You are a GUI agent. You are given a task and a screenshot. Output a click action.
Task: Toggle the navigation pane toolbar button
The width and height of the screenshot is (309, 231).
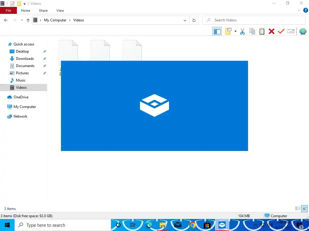click(217, 31)
